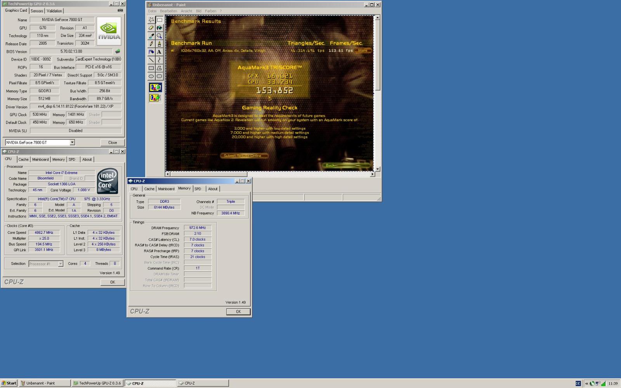Expand hidden tray icons with the arrow
Screen dimensions: 621x388
click(x=586, y=383)
